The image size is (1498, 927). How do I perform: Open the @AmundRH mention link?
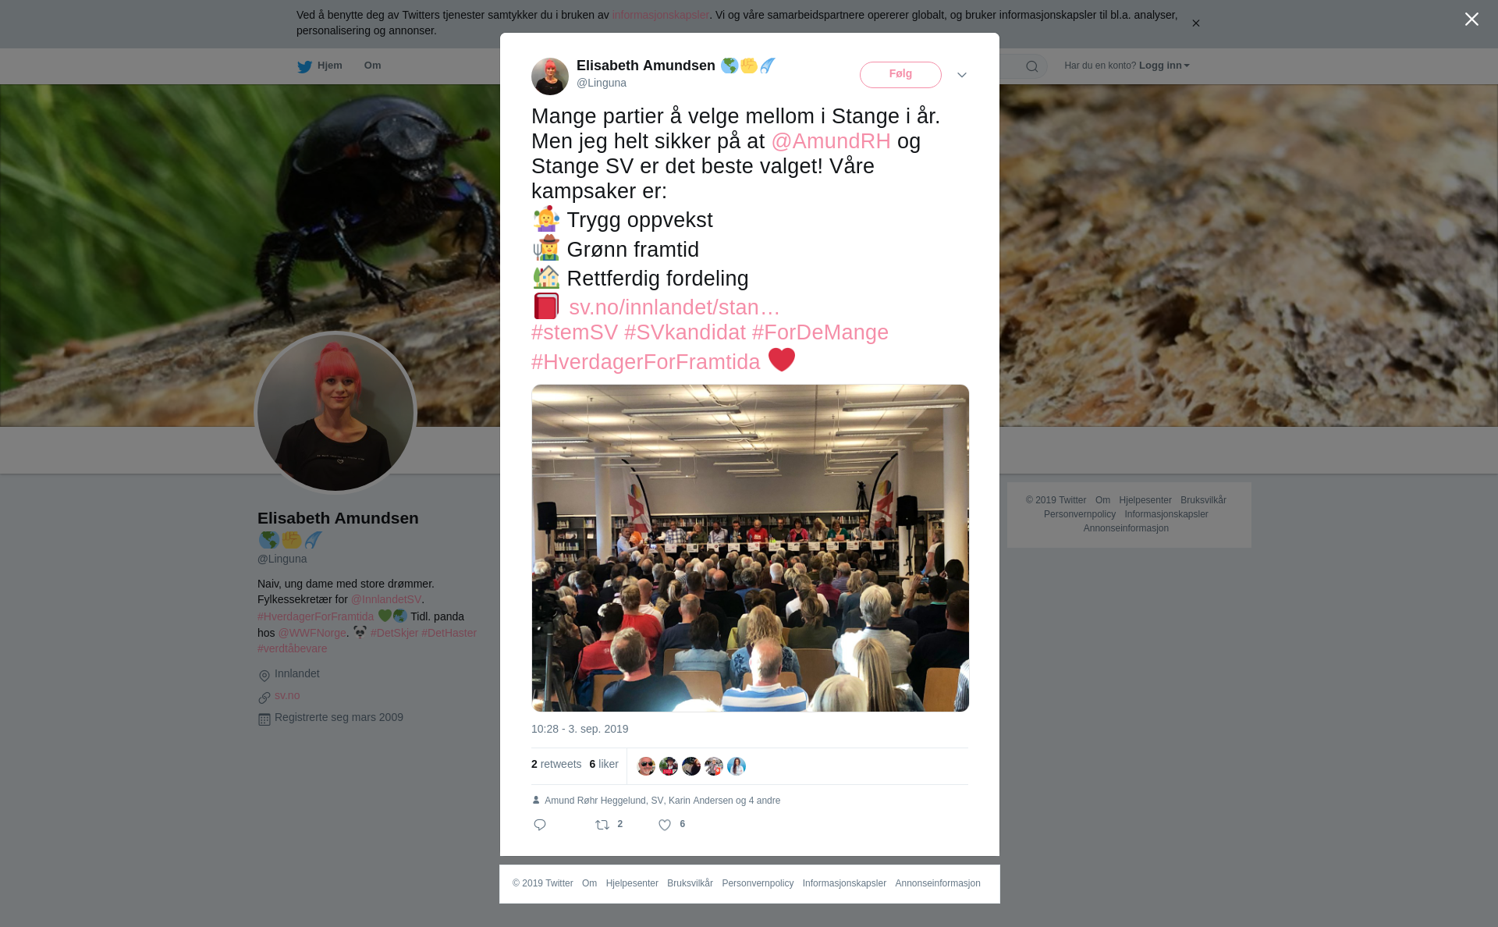[831, 141]
